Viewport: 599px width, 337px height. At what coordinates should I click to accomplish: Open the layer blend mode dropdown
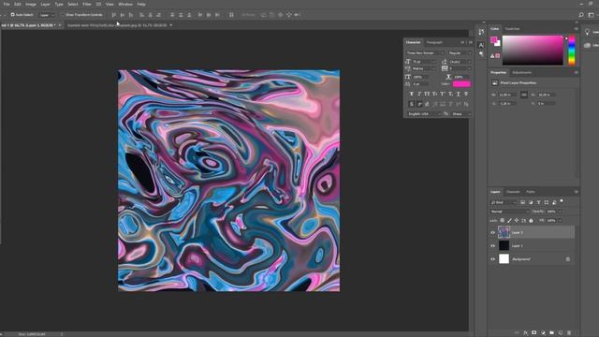click(509, 212)
